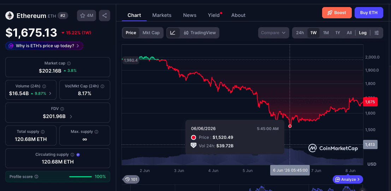Click the AI icon in ETH price question
This screenshot has width=391, height=191.
(11, 46)
